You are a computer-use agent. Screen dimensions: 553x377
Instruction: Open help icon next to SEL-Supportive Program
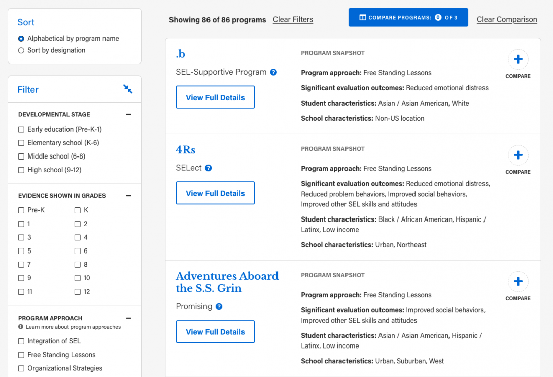273,72
